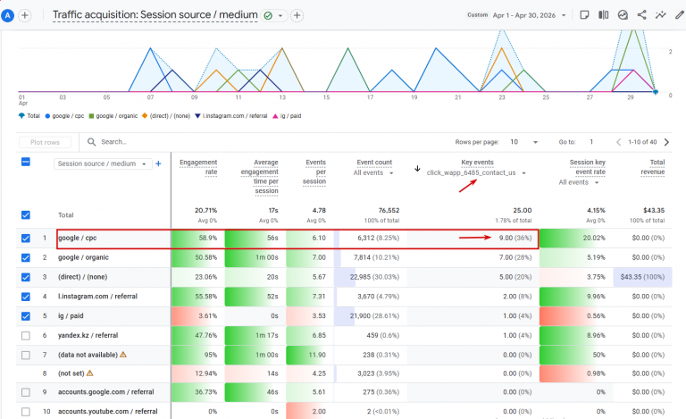Click the sort arrow beside Key events
Image resolution: width=686 pixels, height=419 pixels.
pyautogui.click(x=417, y=168)
